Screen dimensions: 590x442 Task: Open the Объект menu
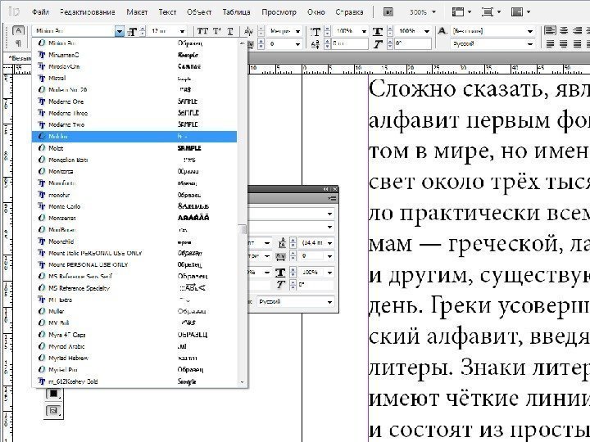pos(199,12)
